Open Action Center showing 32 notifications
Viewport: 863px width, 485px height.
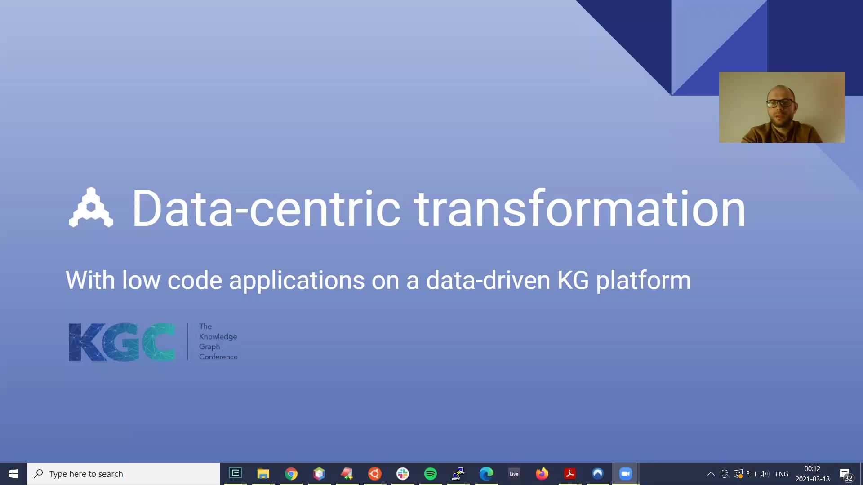click(847, 474)
